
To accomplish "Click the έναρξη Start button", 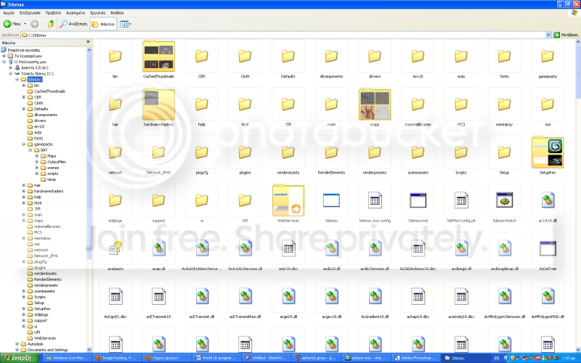I will click(20, 358).
